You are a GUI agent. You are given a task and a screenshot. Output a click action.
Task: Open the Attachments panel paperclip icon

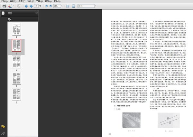[x=3, y=133]
